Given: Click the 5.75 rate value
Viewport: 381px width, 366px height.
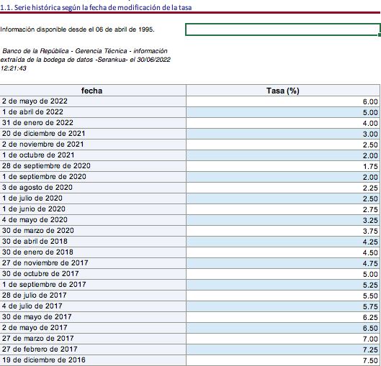Looking at the screenshot, I should coord(370,307).
